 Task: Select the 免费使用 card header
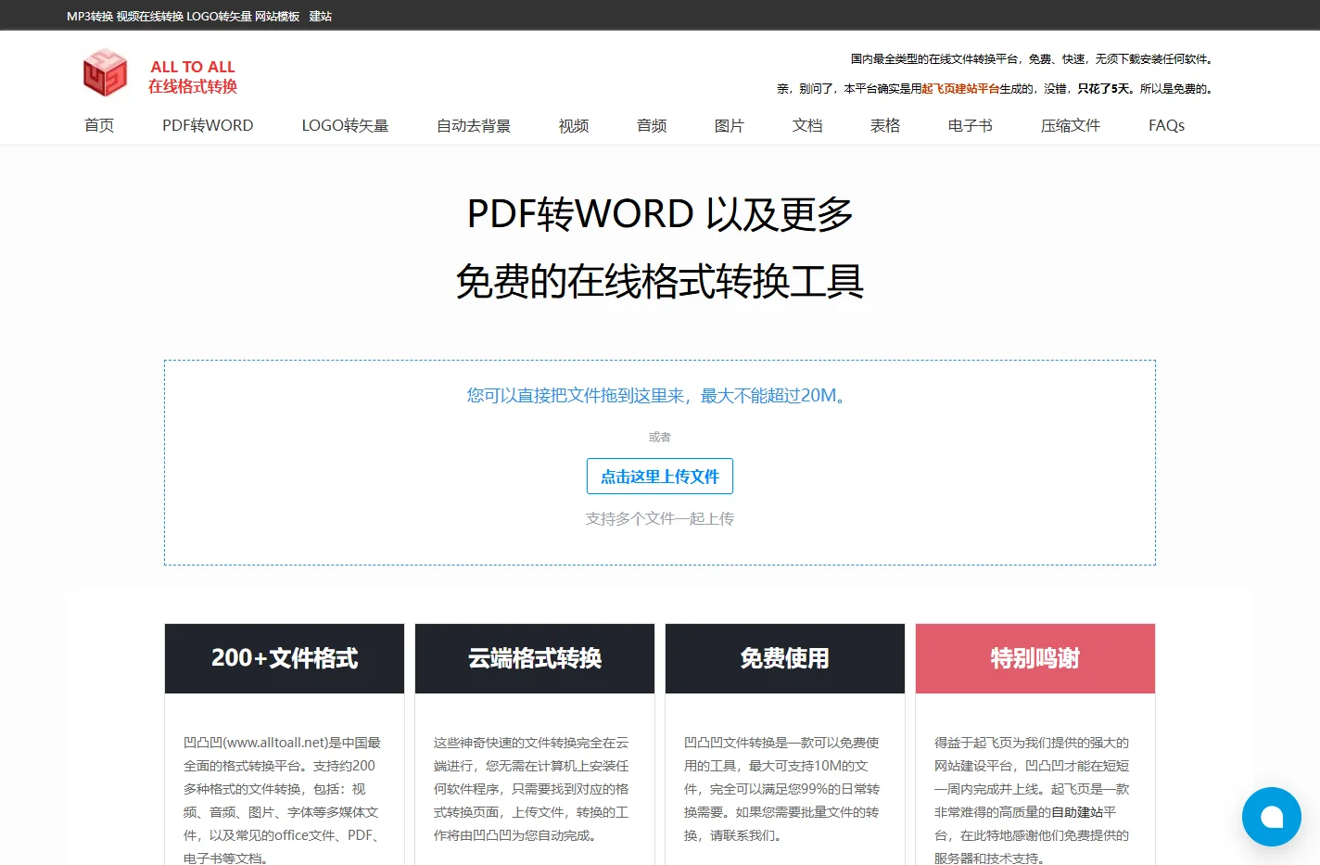(x=785, y=658)
